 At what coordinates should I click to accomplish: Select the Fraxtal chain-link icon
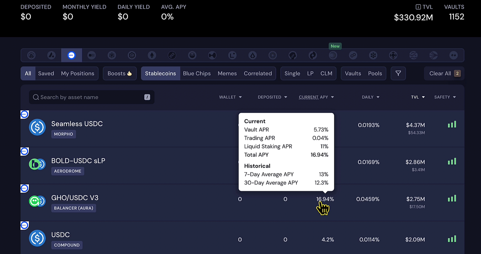(172, 55)
